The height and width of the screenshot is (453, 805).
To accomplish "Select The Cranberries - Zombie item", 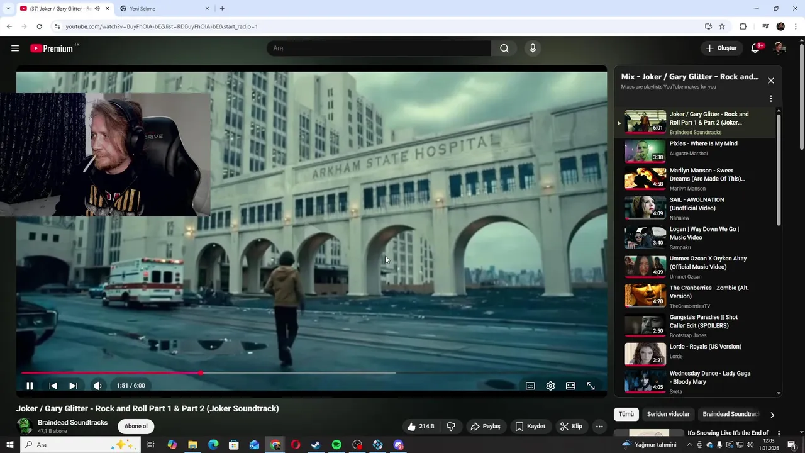I will [695, 296].
